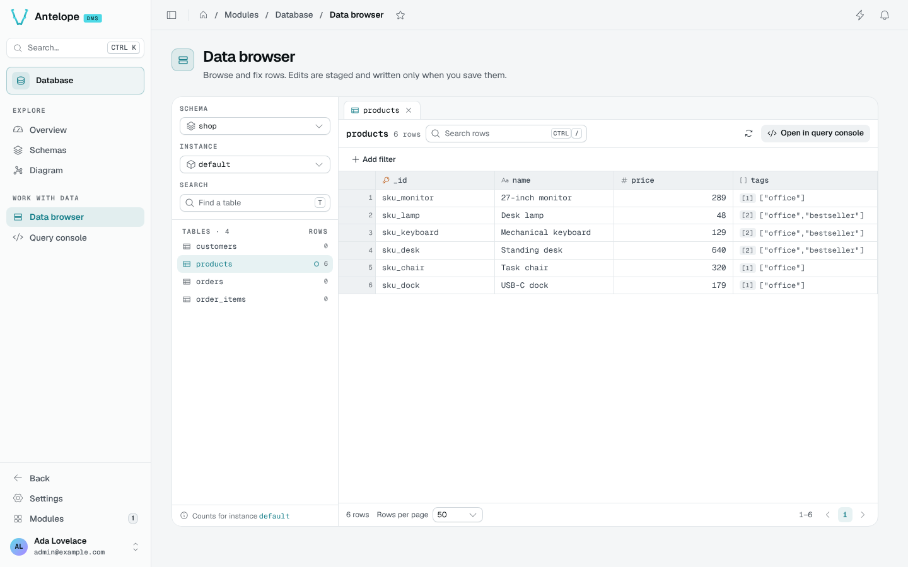Click the Database module button
This screenshot has width=908, height=567.
point(75,81)
